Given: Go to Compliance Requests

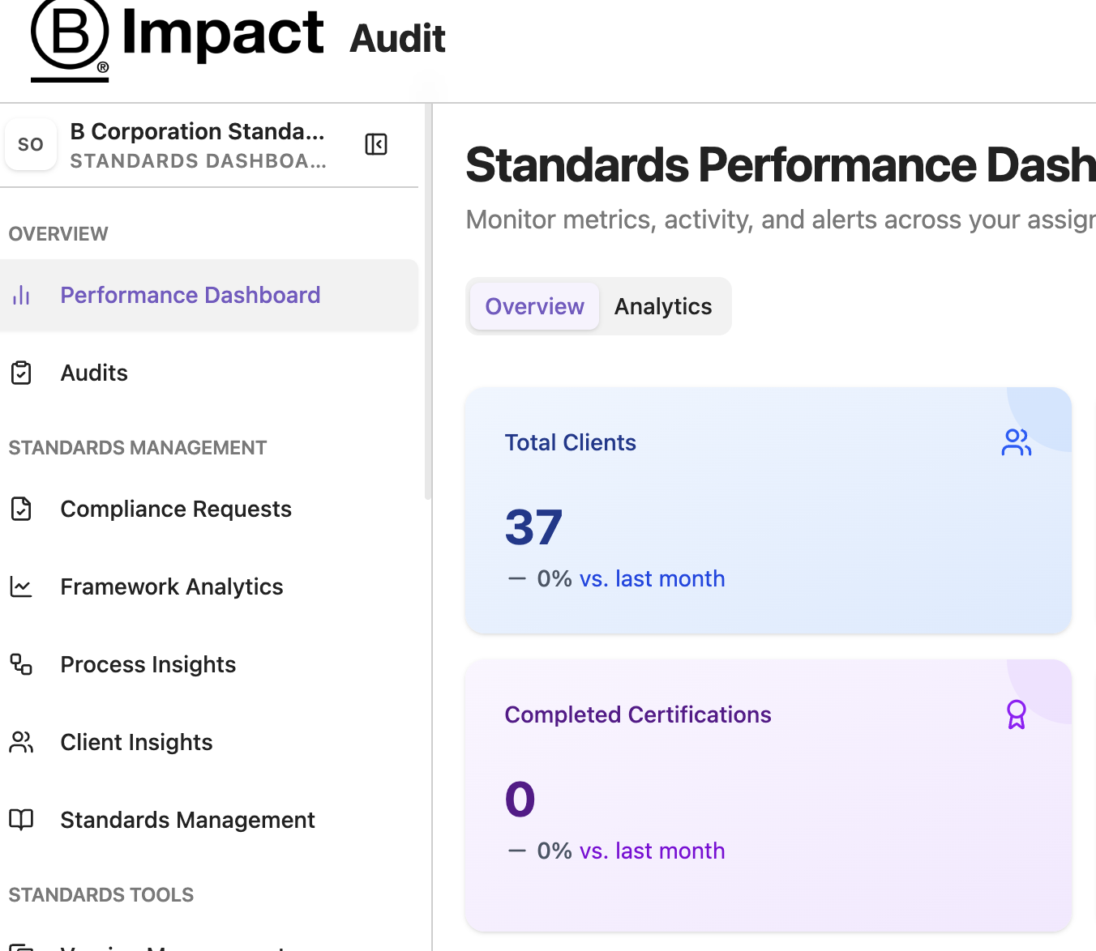Looking at the screenshot, I should 176,509.
